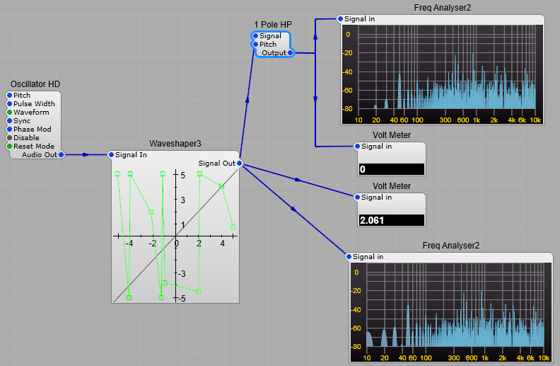Select title of Volt Meter showing 2.061
Viewport: 560px width, 366px height.
pyautogui.click(x=392, y=186)
